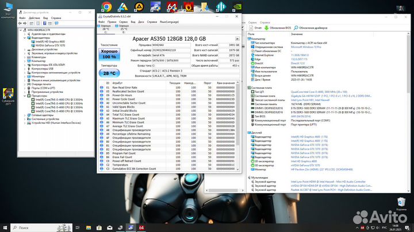The image size is (414, 232).
Task: Open 'Справка' menu in Device Manager
Action: click(56, 18)
